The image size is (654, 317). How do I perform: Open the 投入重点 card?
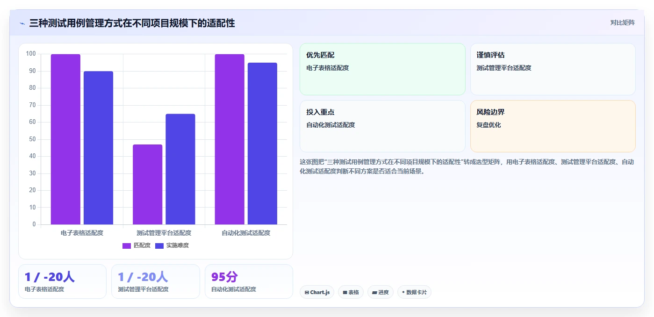point(382,126)
